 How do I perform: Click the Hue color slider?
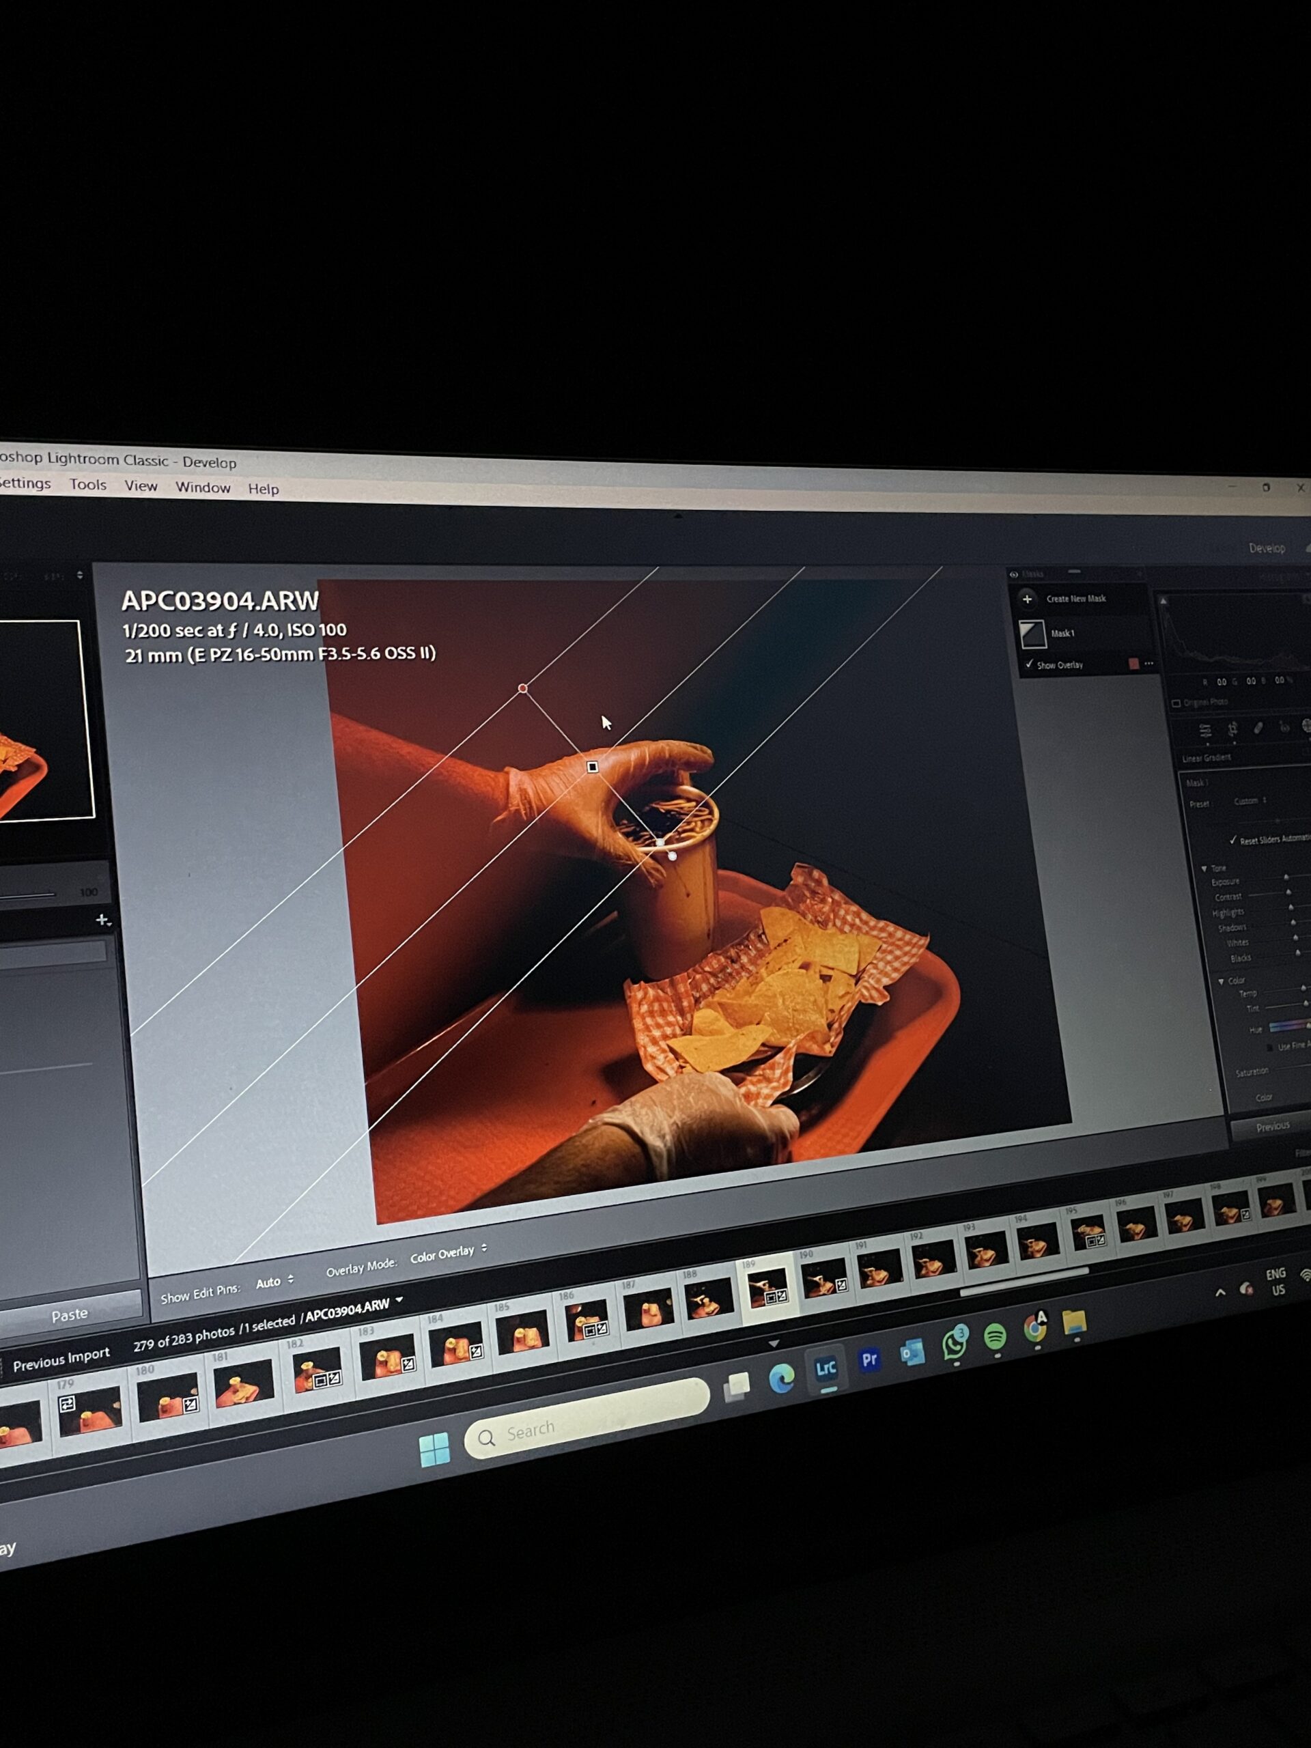pyautogui.click(x=1290, y=1026)
